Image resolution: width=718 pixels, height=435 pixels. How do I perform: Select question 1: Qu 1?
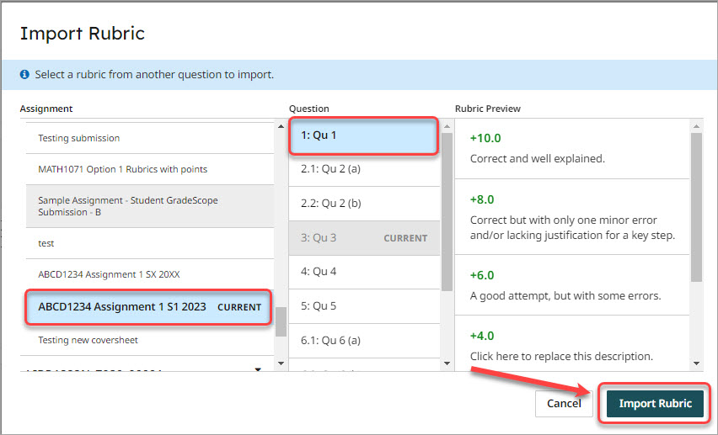pos(363,135)
